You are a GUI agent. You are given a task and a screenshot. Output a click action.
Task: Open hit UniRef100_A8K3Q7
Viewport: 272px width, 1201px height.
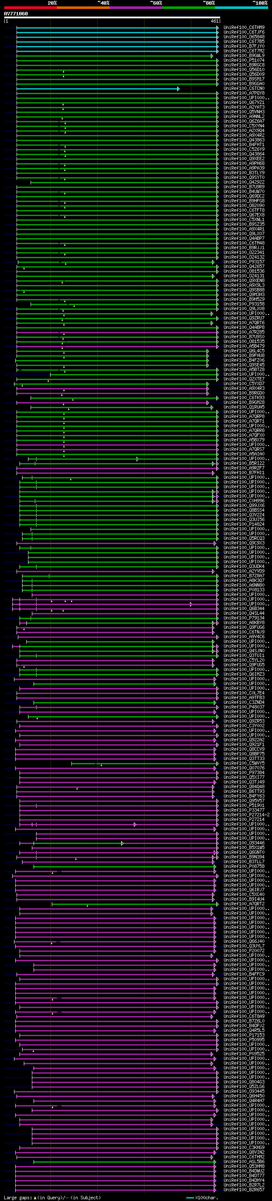click(x=244, y=580)
